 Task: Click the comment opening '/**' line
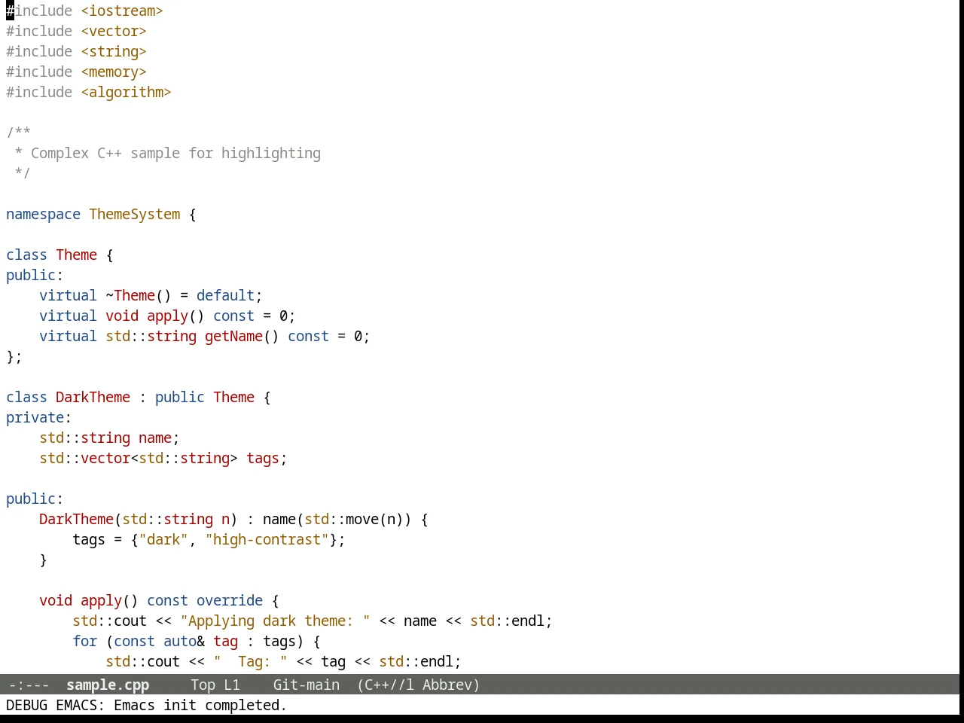[x=19, y=133]
